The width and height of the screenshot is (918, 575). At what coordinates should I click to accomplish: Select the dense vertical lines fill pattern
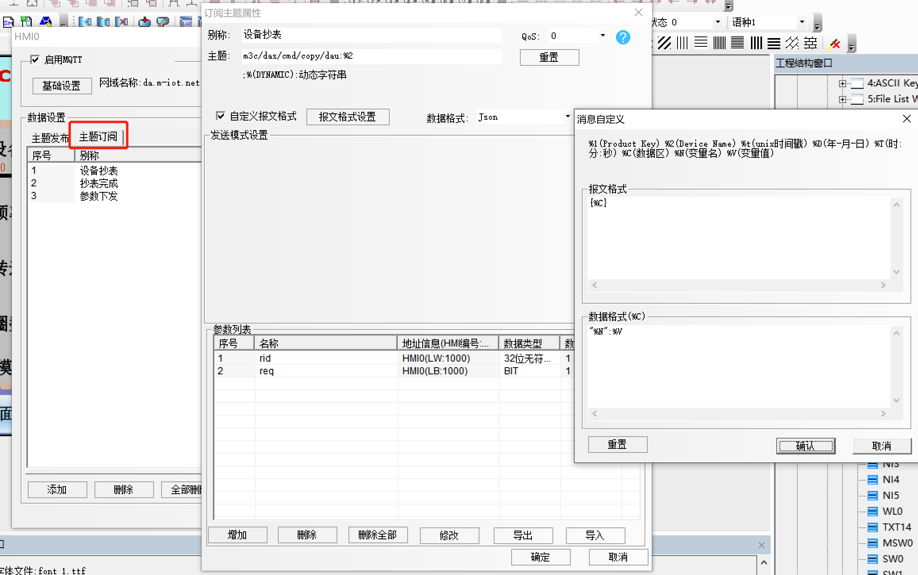coord(719,43)
